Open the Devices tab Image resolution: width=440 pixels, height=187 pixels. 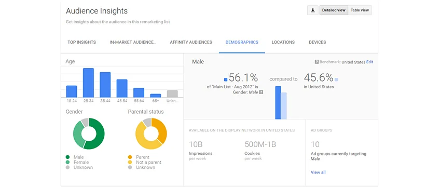pos(318,43)
